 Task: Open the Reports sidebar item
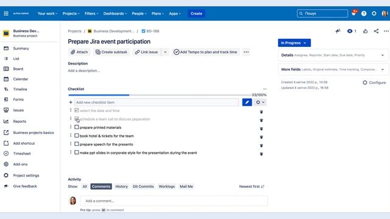point(19,122)
